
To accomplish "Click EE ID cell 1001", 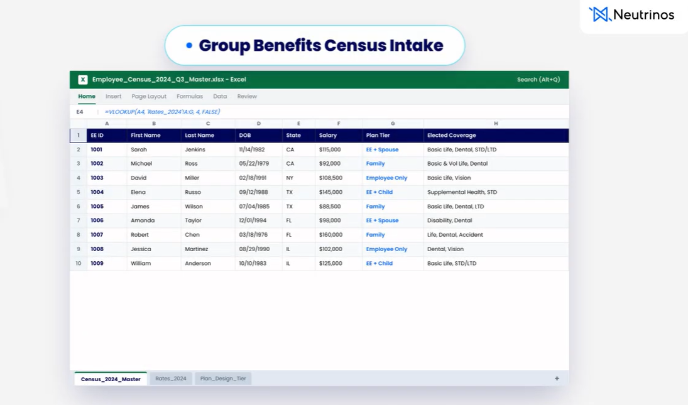I will coord(107,149).
